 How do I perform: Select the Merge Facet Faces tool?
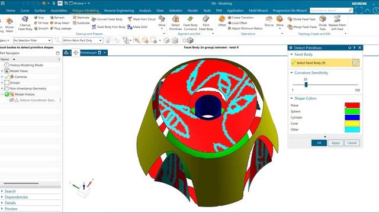(x=302, y=27)
